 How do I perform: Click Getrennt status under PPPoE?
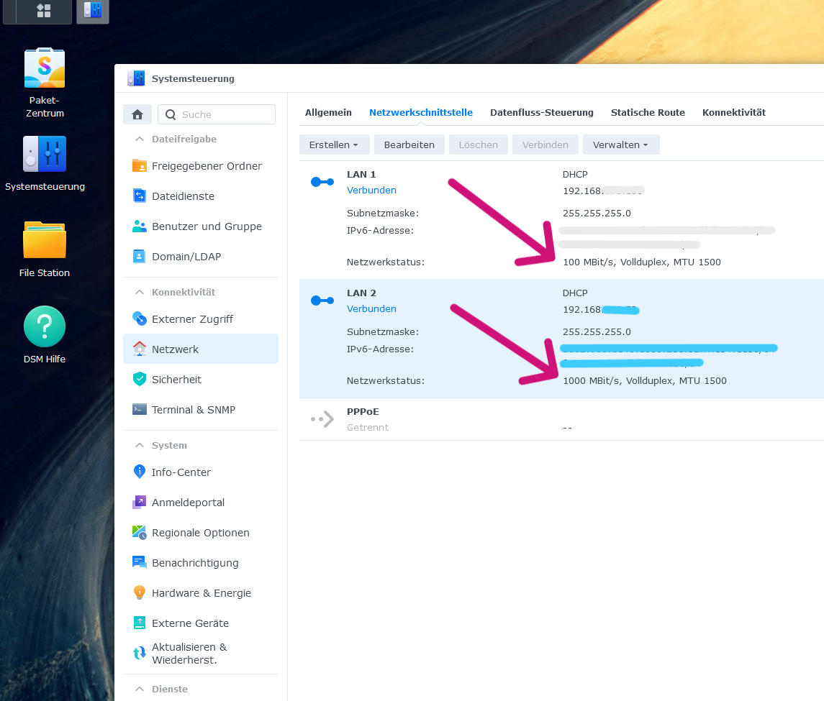367,427
